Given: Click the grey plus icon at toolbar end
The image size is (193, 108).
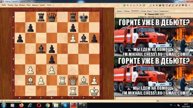Looking at the screenshot, I should [189, 5].
